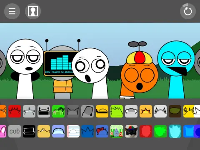
Task: Pick the blue cat ears icon
Action: pyautogui.click(x=189, y=131)
